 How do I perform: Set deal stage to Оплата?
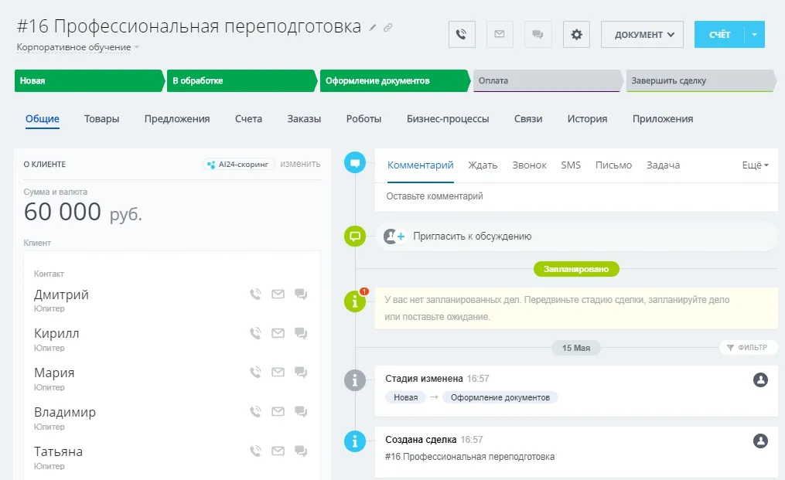545,80
